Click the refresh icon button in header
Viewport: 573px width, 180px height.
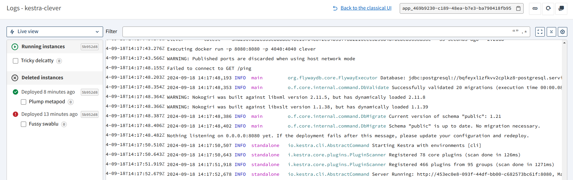548,9
